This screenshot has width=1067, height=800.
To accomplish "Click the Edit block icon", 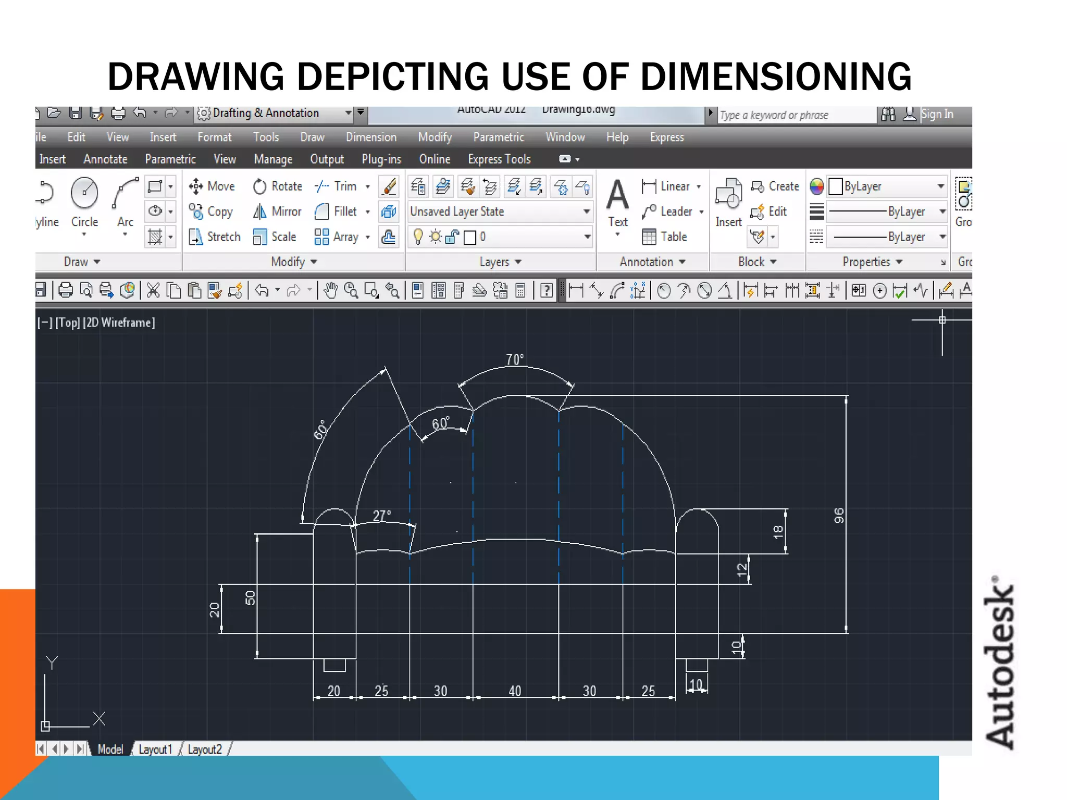I will 768,211.
